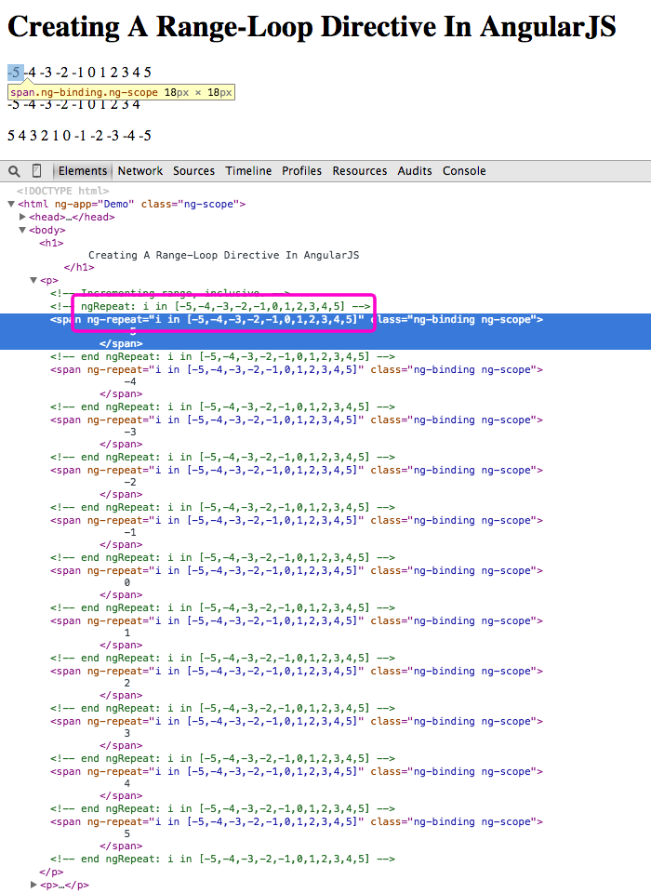Click the 1 value in the DOM tree
651x893 pixels.
point(127,633)
